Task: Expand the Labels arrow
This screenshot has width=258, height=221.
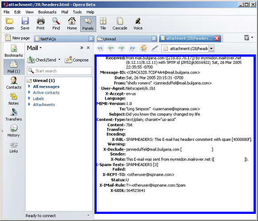Action: 29,98
